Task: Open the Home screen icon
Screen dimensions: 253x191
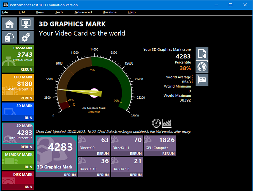Action: [10, 24]
